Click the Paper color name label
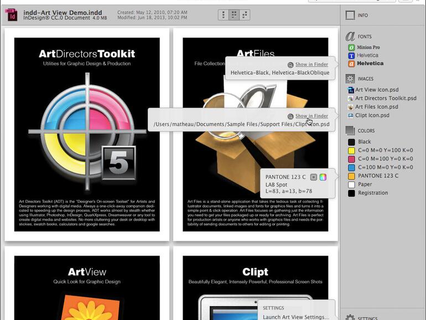Image resolution: width=426 pixels, height=320 pixels. click(x=365, y=184)
